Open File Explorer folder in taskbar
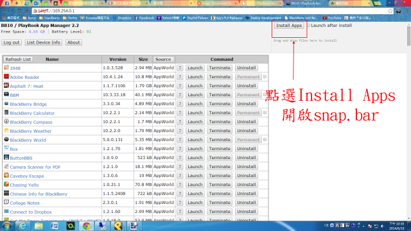The height and width of the screenshot is (231, 411). pyautogui.click(x=39, y=226)
